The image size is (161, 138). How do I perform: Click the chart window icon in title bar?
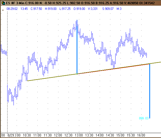[x=3, y=2]
